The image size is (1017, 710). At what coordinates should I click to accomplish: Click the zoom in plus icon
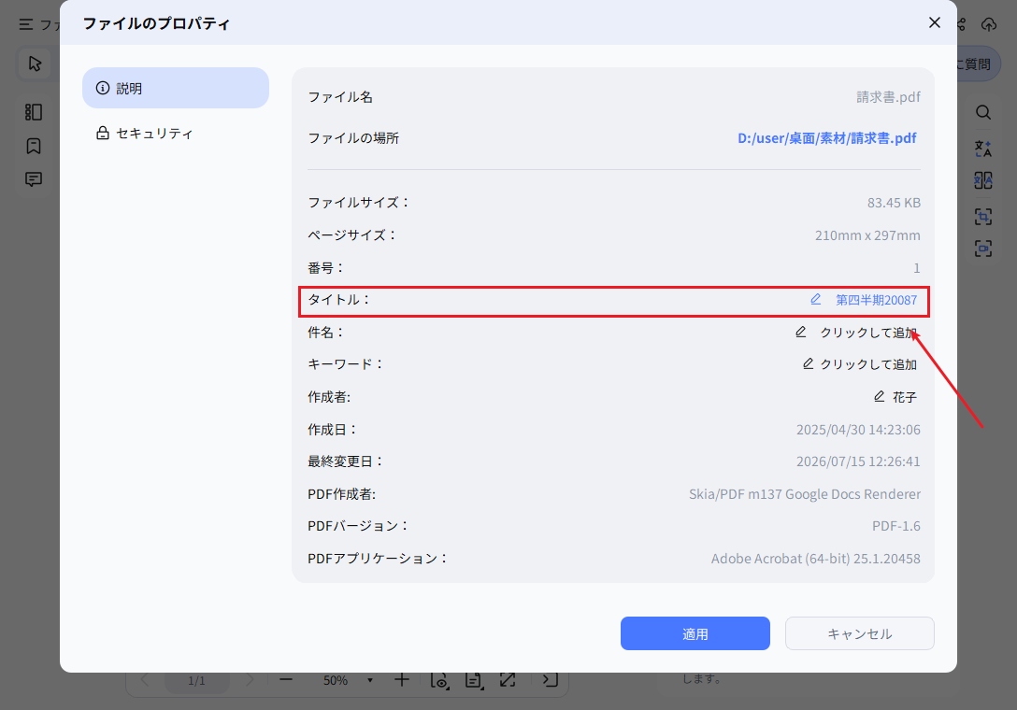point(402,679)
